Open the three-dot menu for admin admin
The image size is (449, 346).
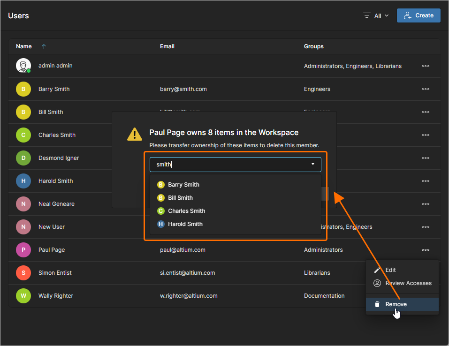[425, 66]
